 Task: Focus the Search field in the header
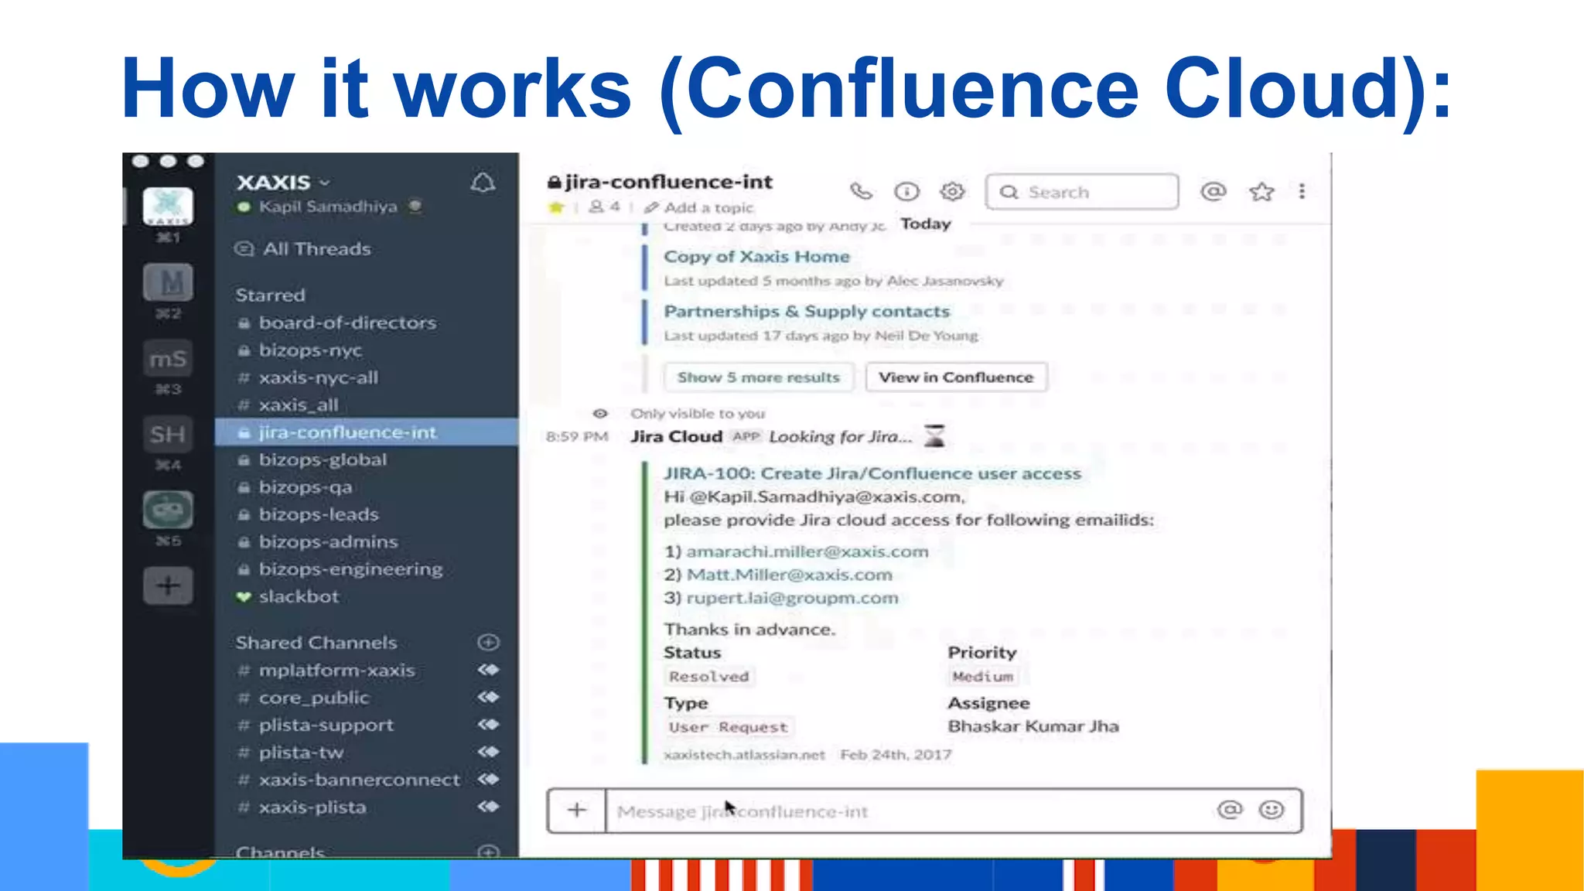point(1082,192)
